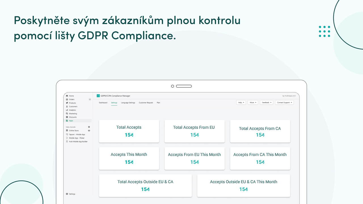
Task: Click the Accepts From EU This Month card
Action: (x=195, y=158)
